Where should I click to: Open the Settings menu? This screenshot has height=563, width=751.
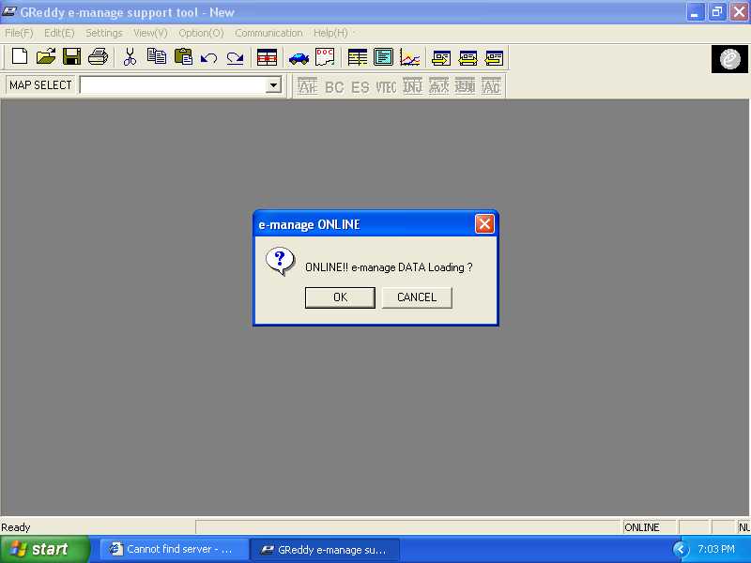coord(104,33)
